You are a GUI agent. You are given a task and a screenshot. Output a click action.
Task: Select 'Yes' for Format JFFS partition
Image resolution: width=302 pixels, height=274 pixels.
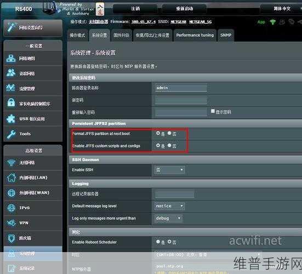[158, 133]
